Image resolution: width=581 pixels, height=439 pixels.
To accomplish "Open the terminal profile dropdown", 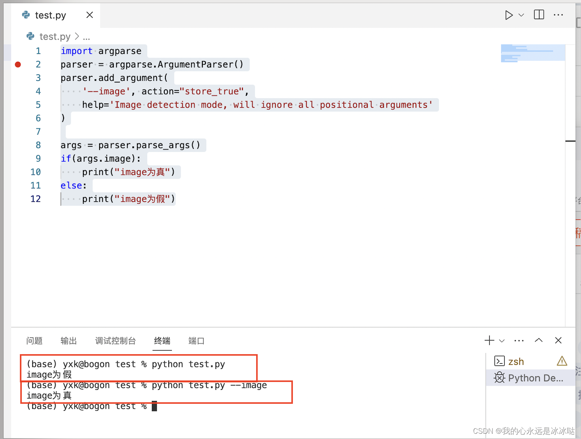I will coord(502,340).
